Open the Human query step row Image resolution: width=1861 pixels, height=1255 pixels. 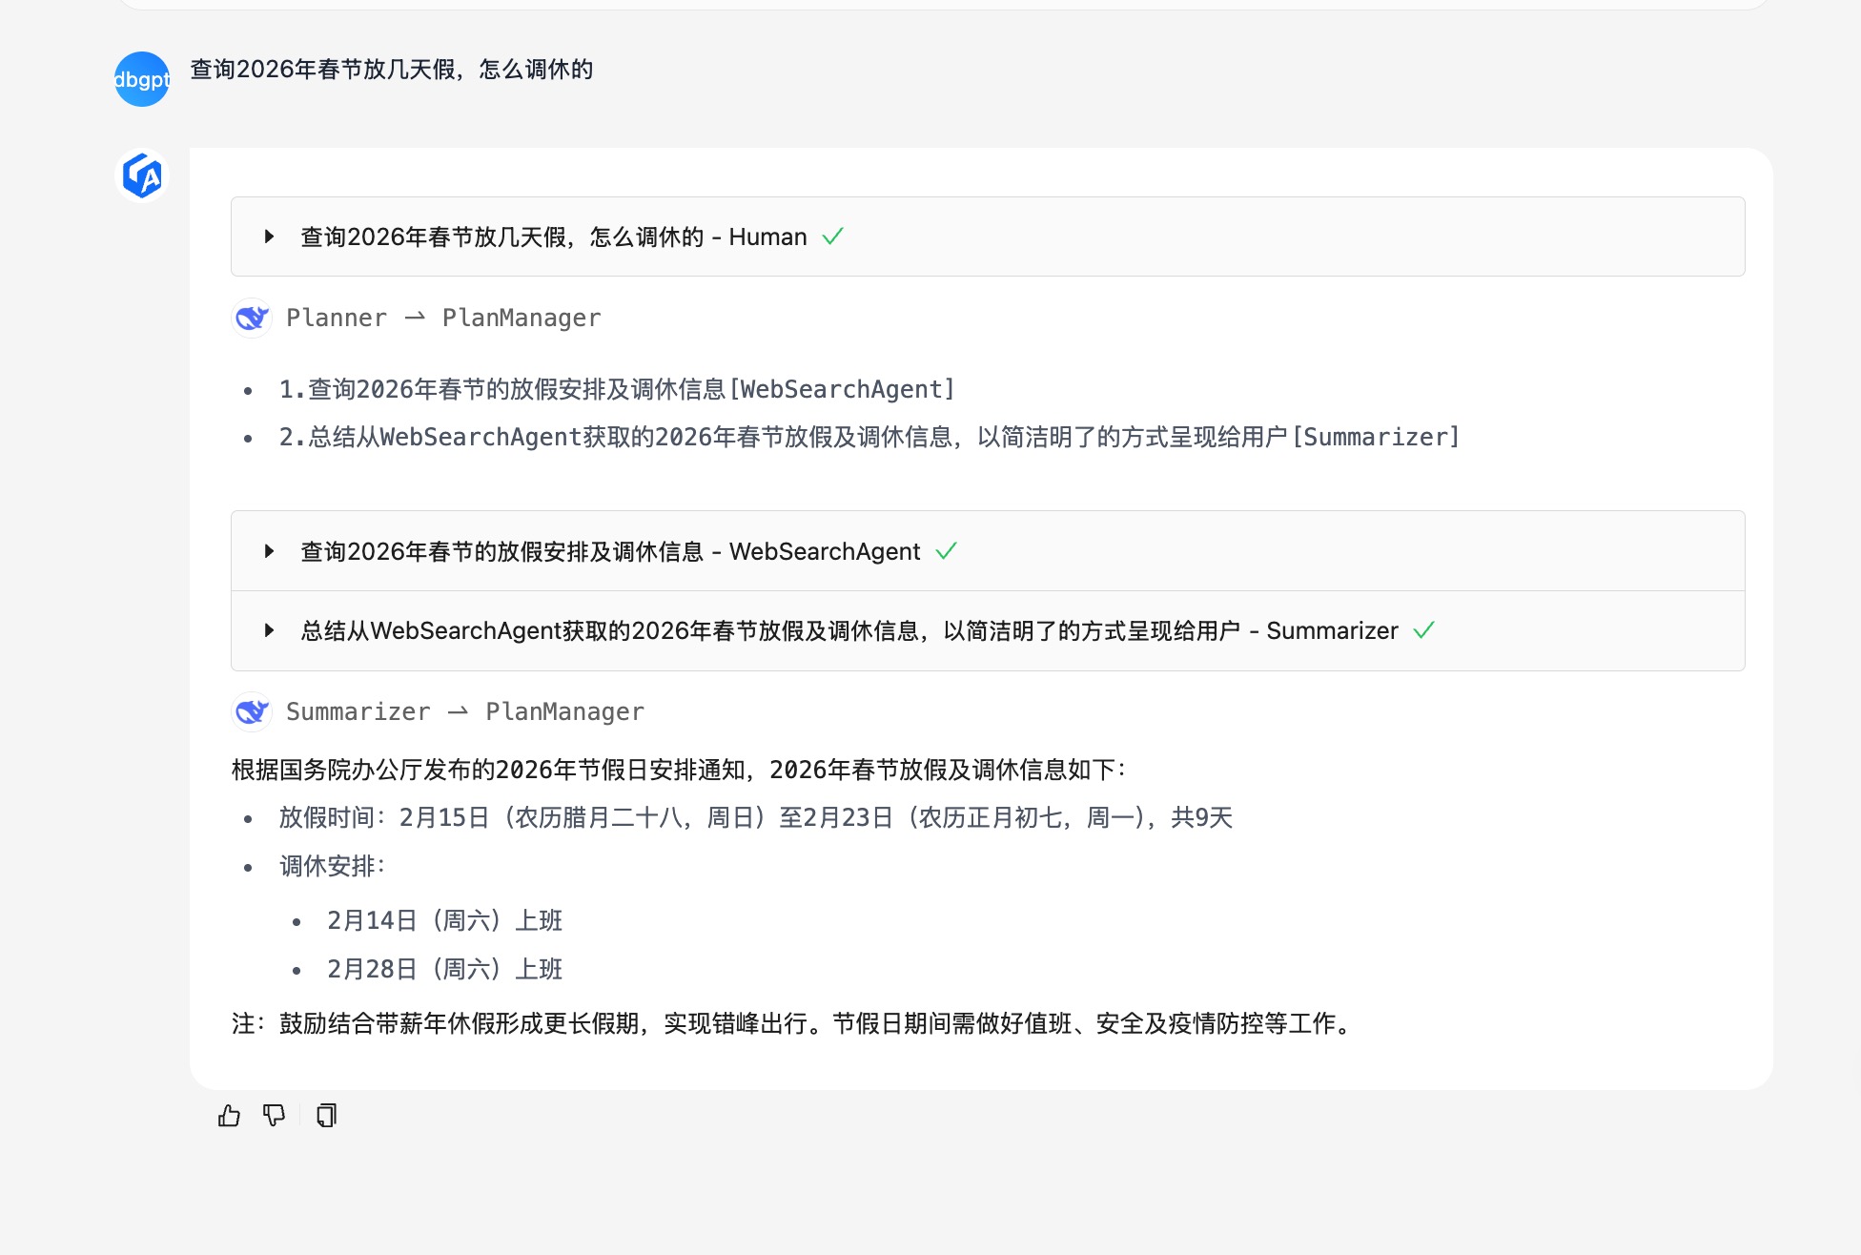(553, 237)
